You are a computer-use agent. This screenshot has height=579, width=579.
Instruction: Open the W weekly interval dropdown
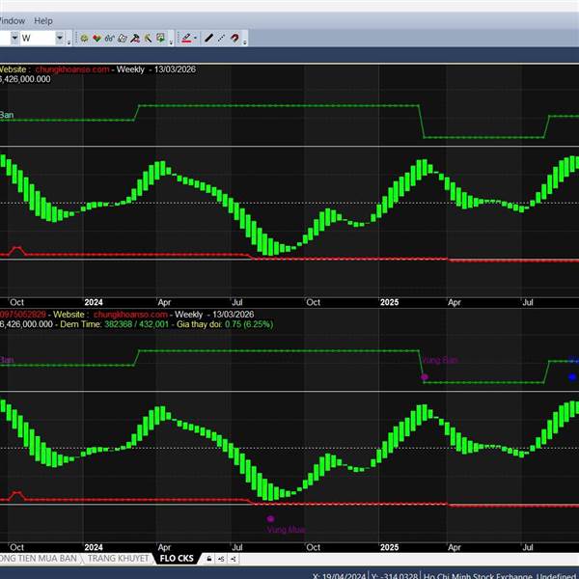[60, 39]
